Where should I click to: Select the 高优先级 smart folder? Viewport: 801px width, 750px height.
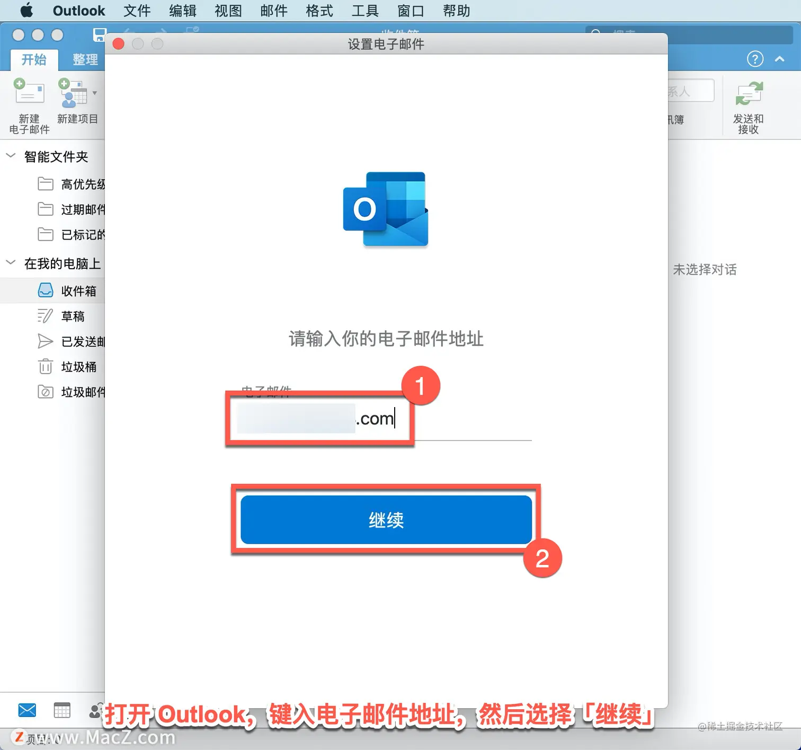click(x=83, y=184)
